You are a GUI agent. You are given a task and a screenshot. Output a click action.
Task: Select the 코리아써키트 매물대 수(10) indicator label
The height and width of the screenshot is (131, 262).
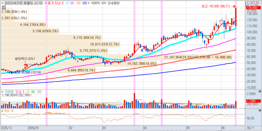[x=23, y=3]
